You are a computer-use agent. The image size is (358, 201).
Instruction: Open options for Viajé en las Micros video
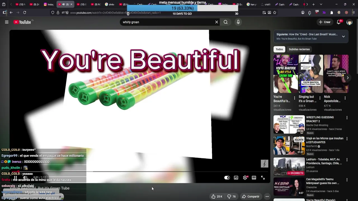[x=347, y=139]
